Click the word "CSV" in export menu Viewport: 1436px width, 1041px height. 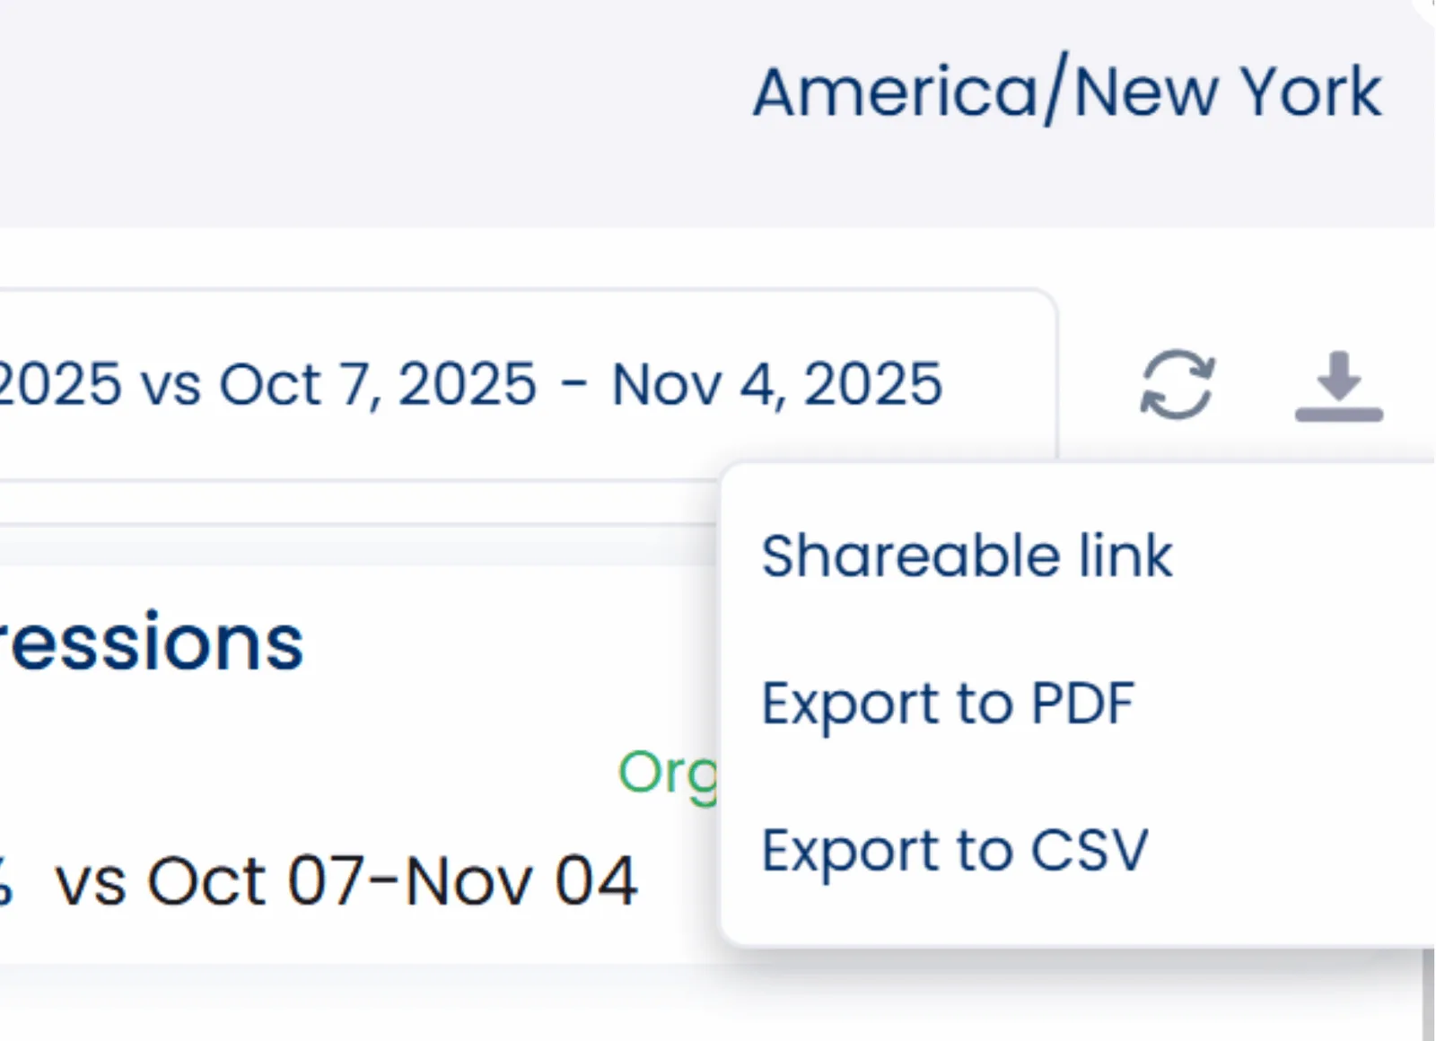pos(1089,850)
